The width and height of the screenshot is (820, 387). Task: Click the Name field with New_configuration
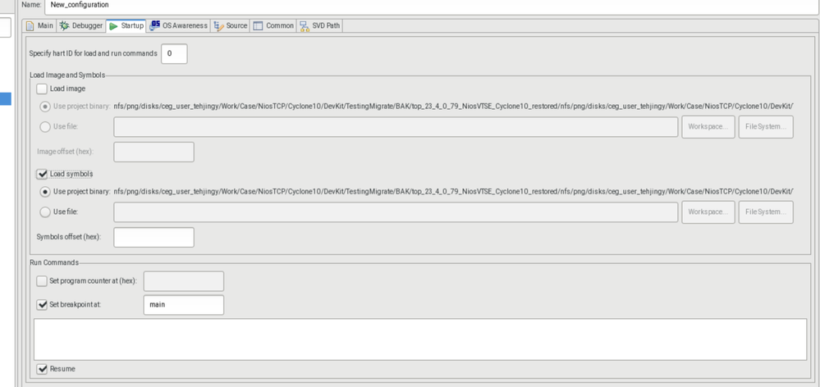432,5
